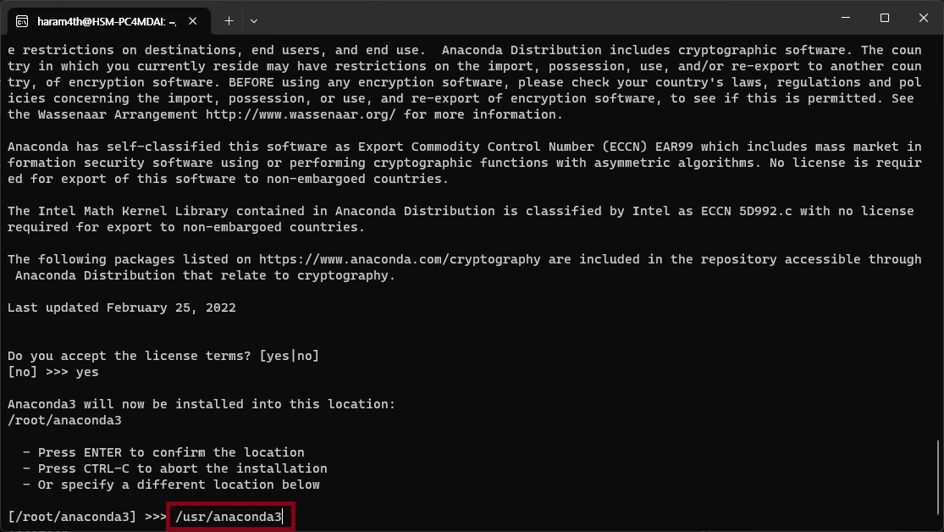The image size is (944, 532).
Task: Expand the new tab profile dropdown
Action: click(254, 21)
